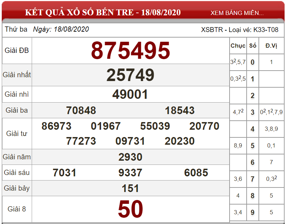Image resolution: width=286 pixels, height=224 pixels.
Task: Select fourth prize number 86973
Action: pyautogui.click(x=56, y=126)
